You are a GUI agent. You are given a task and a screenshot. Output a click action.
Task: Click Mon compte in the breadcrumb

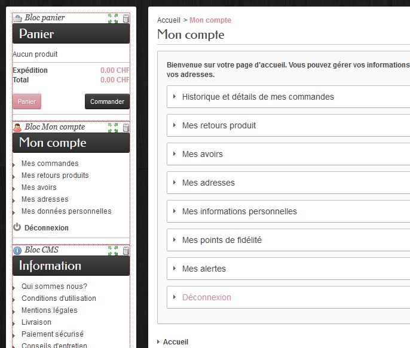click(210, 20)
